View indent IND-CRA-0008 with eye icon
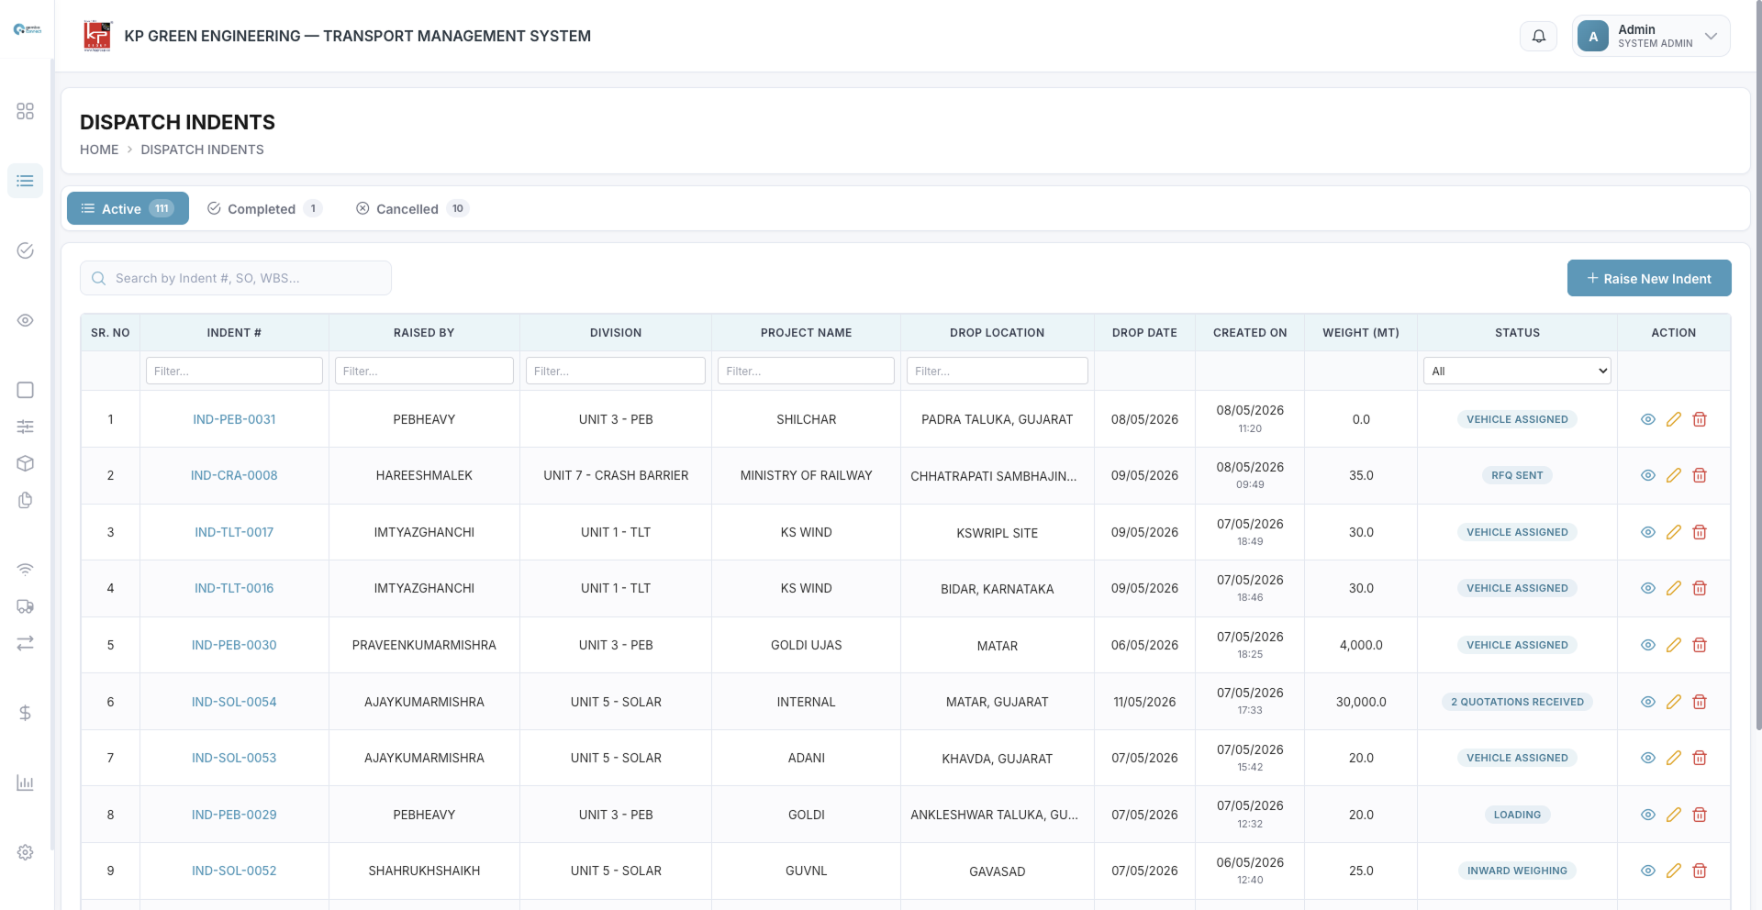 [1648, 475]
